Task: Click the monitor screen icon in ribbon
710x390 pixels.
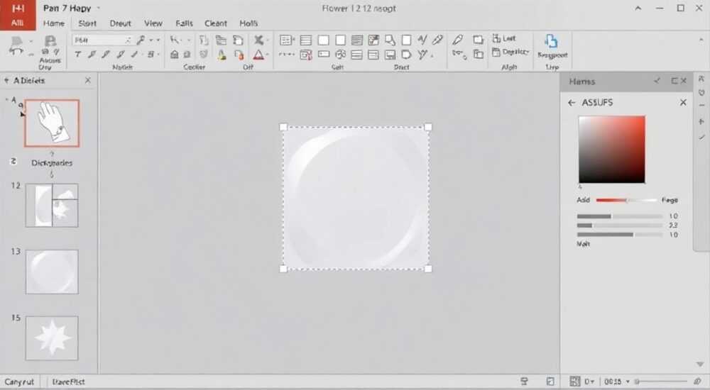Action: pyautogui.click(x=390, y=55)
